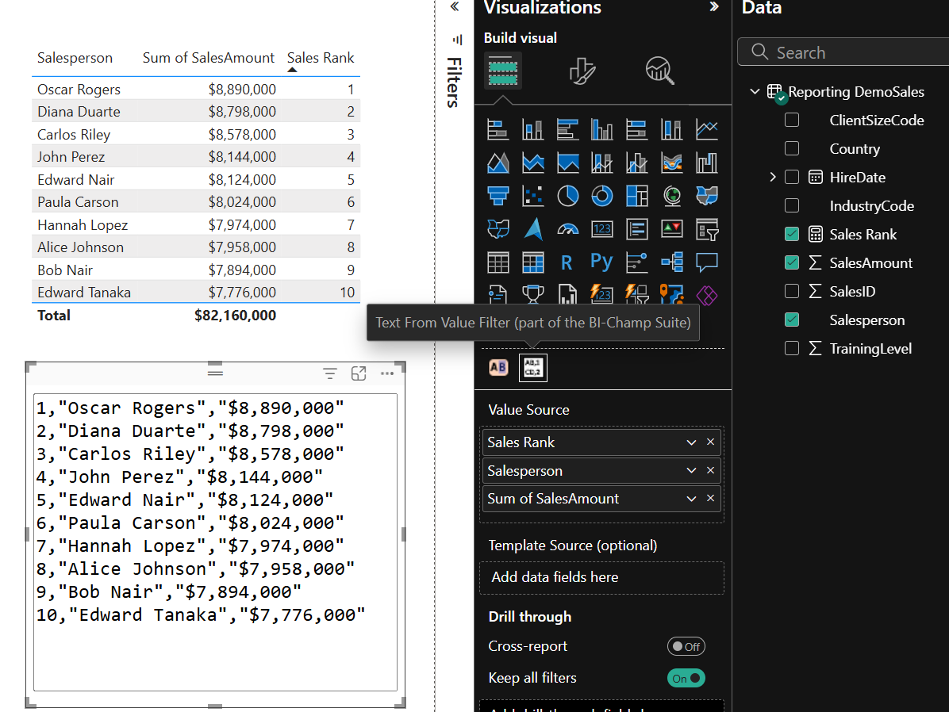Select the Map globe visual
The height and width of the screenshot is (712, 949).
(x=672, y=196)
